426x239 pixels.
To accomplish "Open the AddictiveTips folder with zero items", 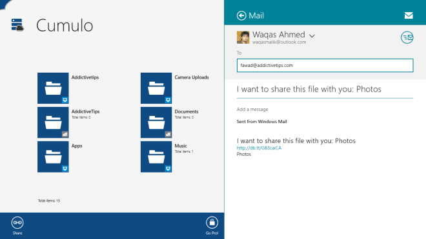I will (x=53, y=122).
